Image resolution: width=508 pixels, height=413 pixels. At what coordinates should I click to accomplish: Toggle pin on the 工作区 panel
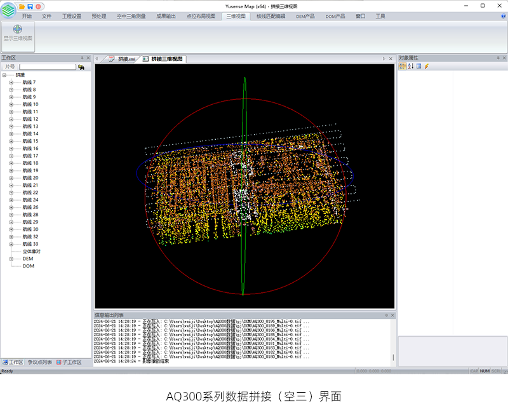[82, 58]
